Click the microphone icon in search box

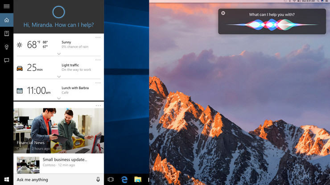[98, 179]
